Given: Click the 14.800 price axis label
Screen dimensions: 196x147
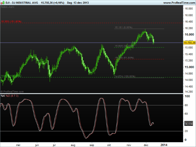Looking at the screenshot, I should 189,73.
